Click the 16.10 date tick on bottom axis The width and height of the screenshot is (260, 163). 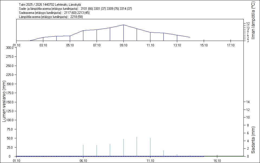(x=217, y=161)
